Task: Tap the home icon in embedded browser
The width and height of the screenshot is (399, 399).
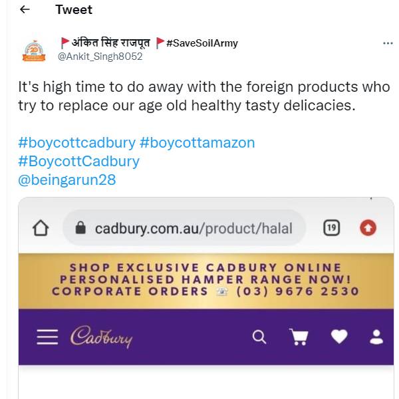Action: (x=41, y=228)
